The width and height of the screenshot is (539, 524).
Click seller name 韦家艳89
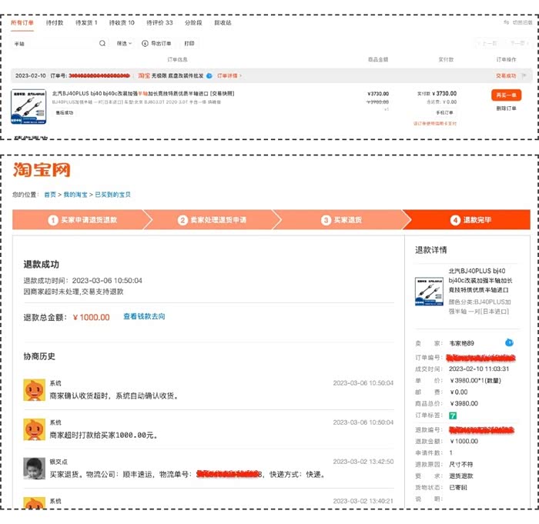461,343
